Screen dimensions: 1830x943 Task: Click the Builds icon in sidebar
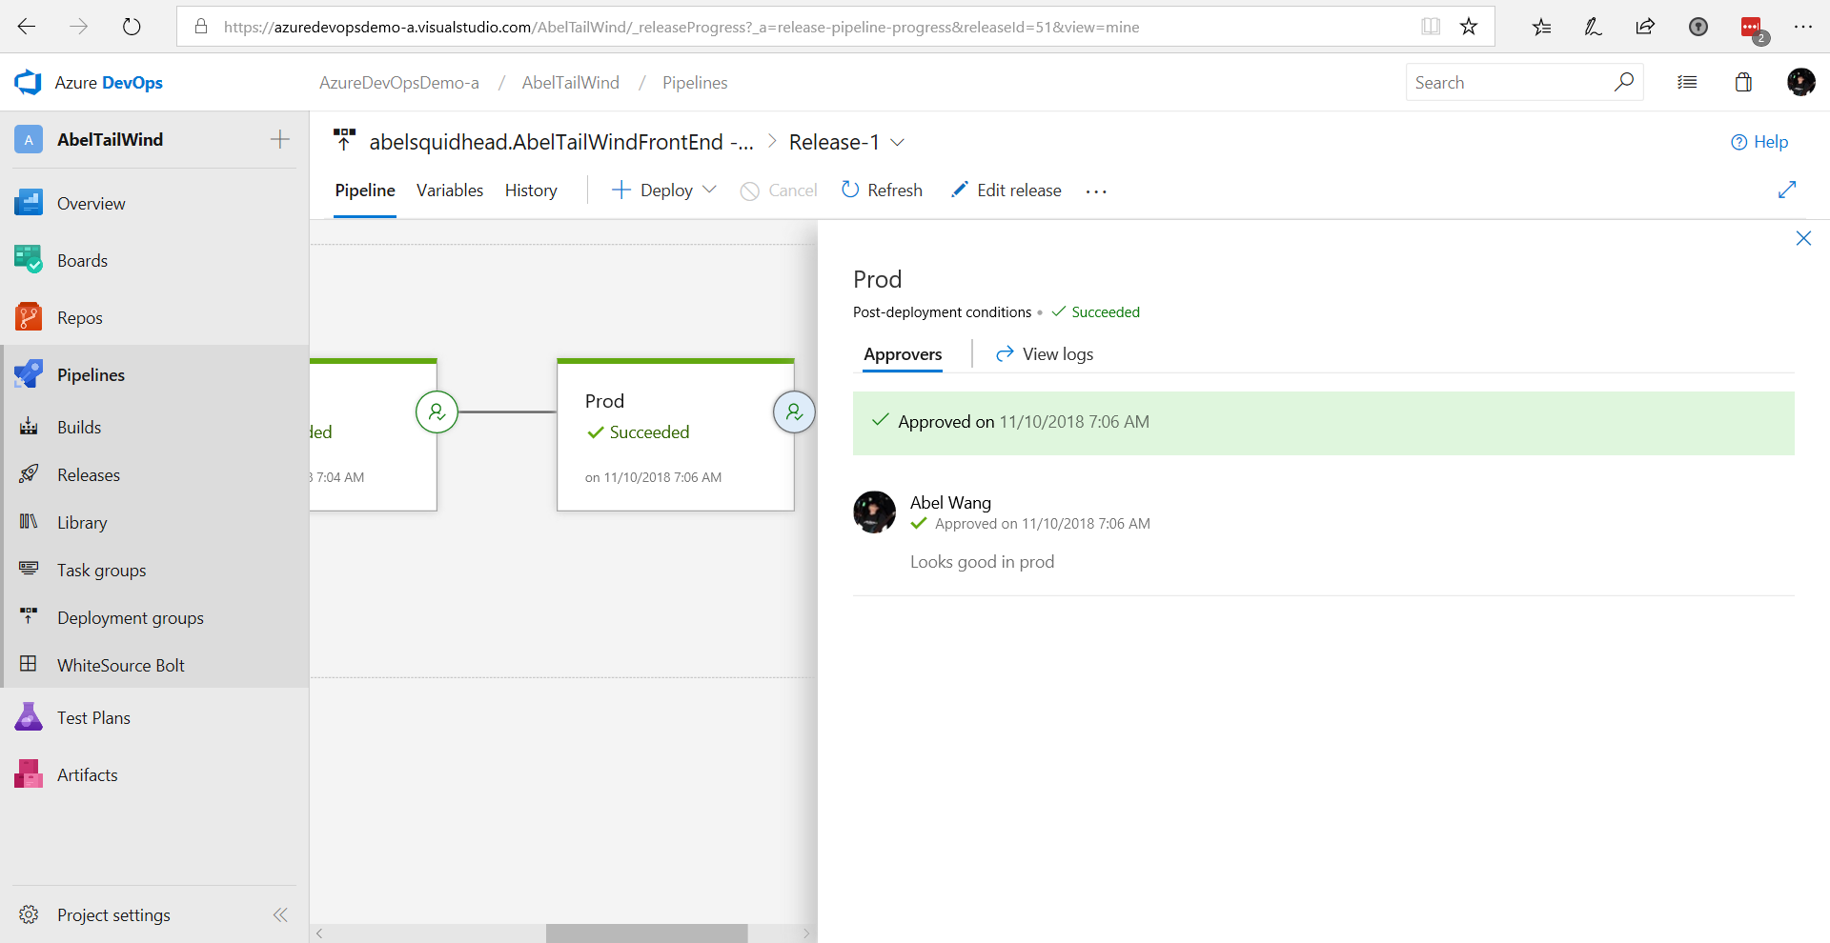click(x=29, y=427)
